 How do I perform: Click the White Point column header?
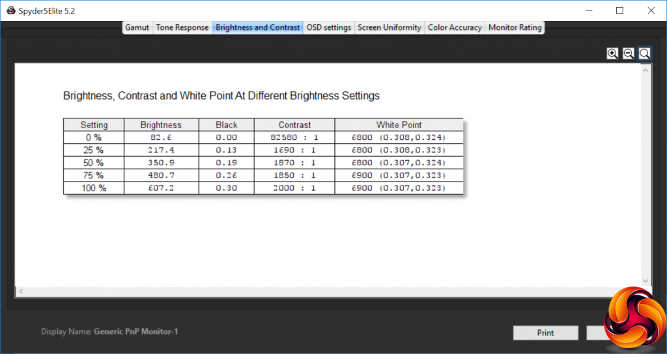399,125
